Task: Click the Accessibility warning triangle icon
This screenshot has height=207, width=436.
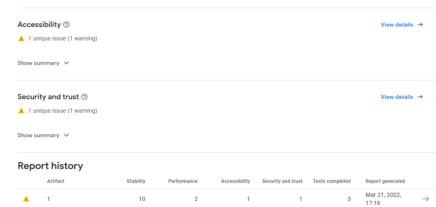Action: [21, 38]
